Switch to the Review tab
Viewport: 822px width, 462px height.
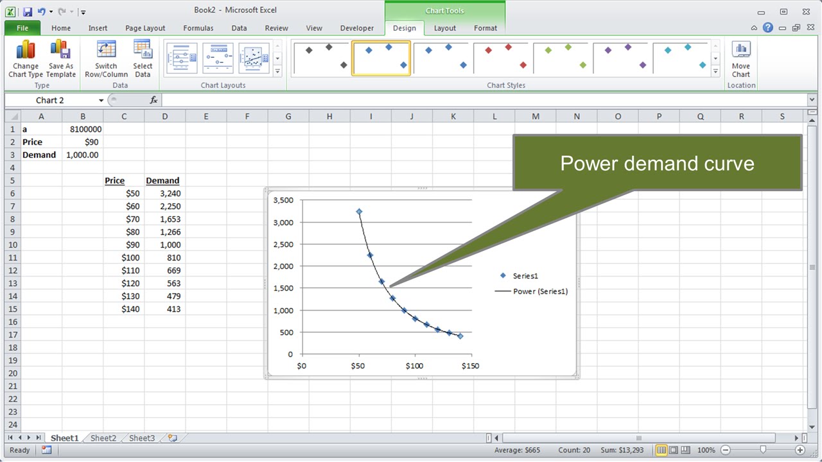277,28
